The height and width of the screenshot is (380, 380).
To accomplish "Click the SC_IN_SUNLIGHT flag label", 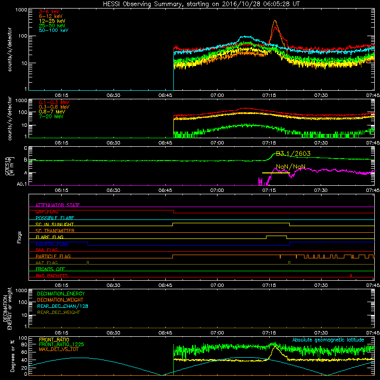I will (x=55, y=224).
